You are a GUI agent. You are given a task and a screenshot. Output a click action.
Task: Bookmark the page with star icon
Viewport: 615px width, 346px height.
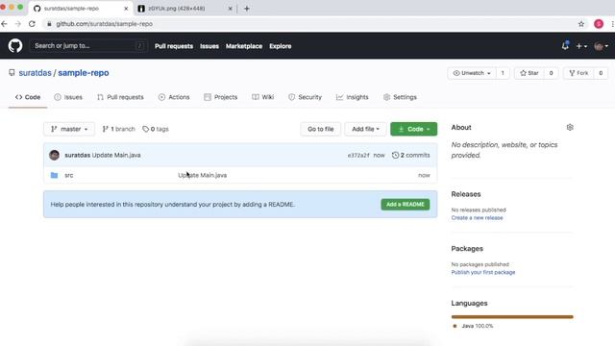[581, 24]
